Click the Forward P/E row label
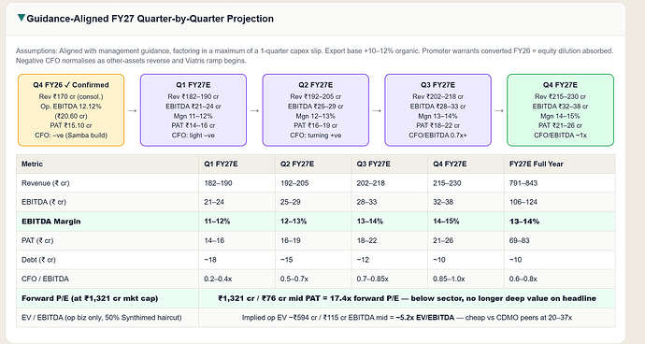Image resolution: width=645 pixels, height=344 pixels. coord(90,298)
